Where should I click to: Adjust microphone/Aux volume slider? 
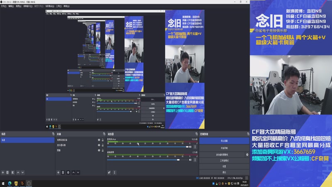coord(148,147)
